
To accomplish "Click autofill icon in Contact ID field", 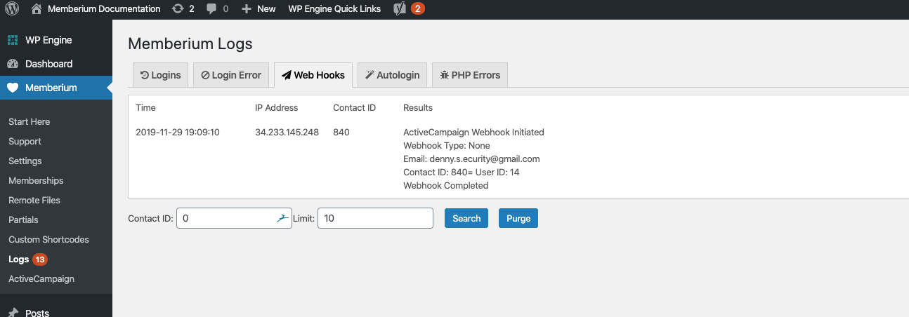I will coord(282,218).
